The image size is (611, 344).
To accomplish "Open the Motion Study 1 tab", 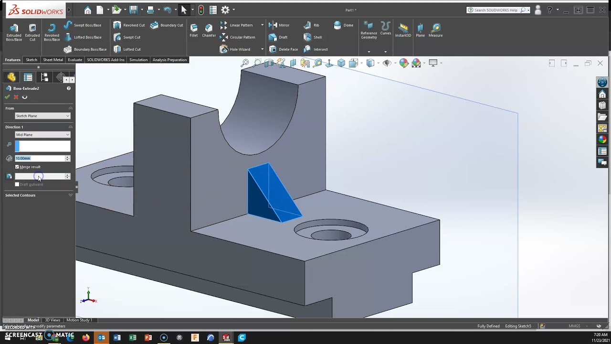I will (x=79, y=320).
